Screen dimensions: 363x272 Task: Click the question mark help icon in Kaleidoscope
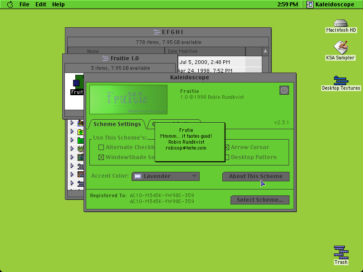[x=284, y=90]
